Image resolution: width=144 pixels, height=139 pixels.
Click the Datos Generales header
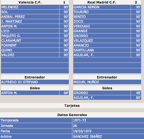point(72,115)
